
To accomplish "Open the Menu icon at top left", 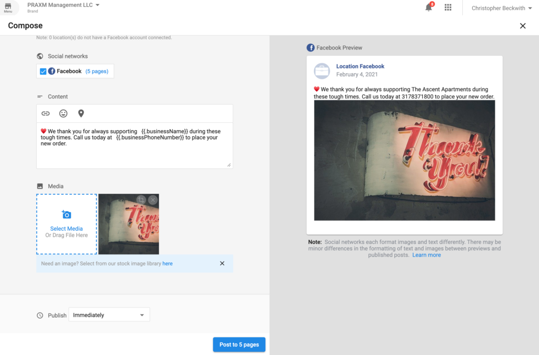I will (x=8, y=7).
